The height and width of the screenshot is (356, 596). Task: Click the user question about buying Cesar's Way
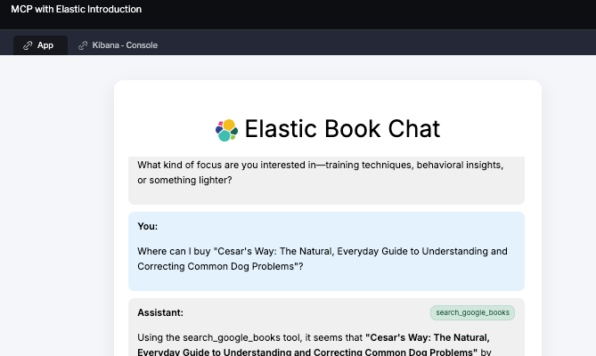coord(322,259)
